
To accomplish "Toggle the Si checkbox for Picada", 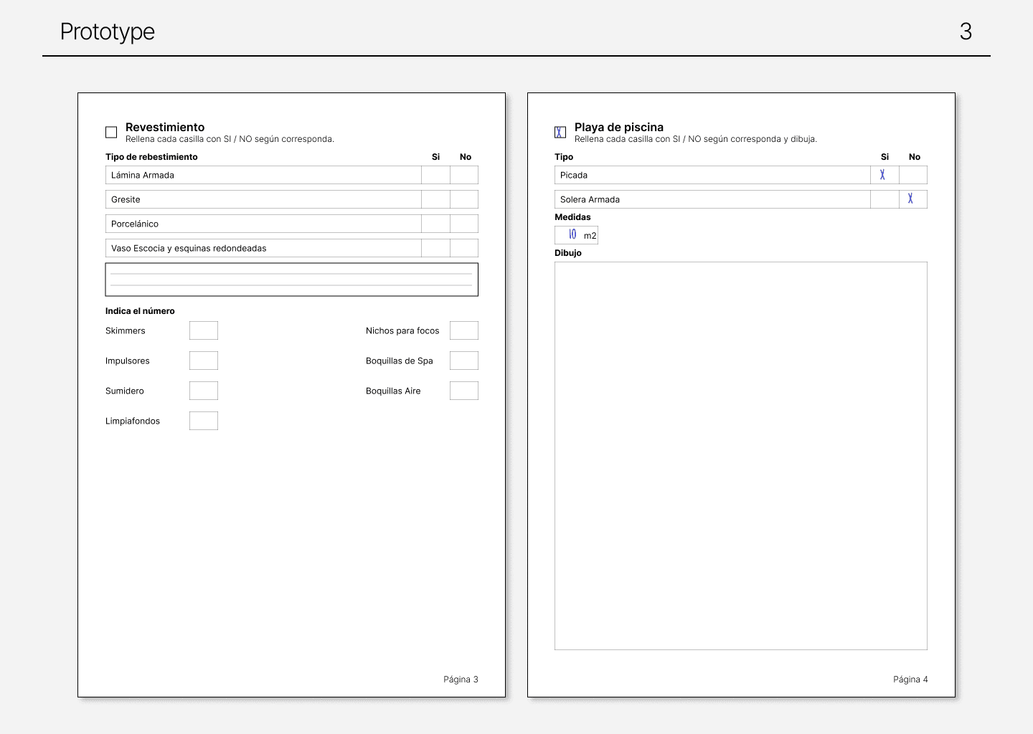I will click(x=884, y=175).
